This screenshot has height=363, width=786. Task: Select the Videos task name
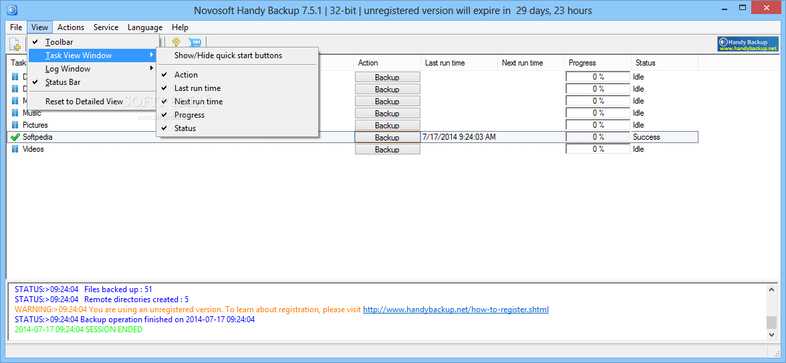33,149
